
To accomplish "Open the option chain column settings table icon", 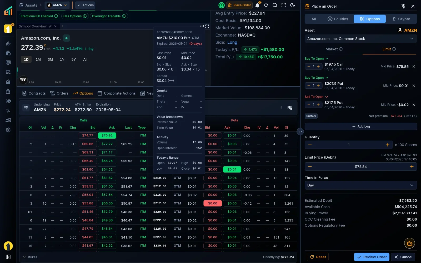I will pyautogui.click(x=290, y=108).
